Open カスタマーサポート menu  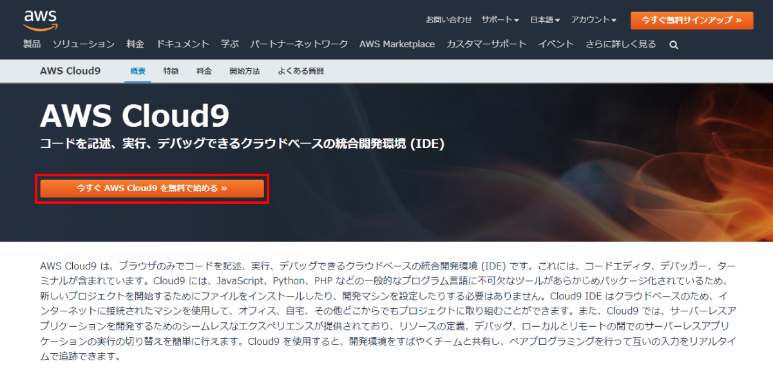pyautogui.click(x=486, y=44)
